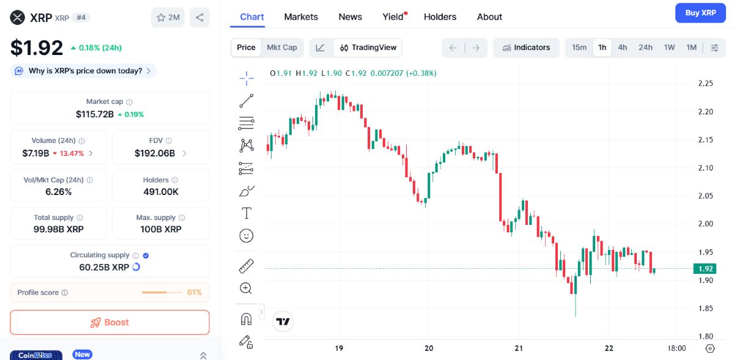Expand 'Why is XRP's price down today?'
The image size is (734, 360).
click(x=83, y=71)
